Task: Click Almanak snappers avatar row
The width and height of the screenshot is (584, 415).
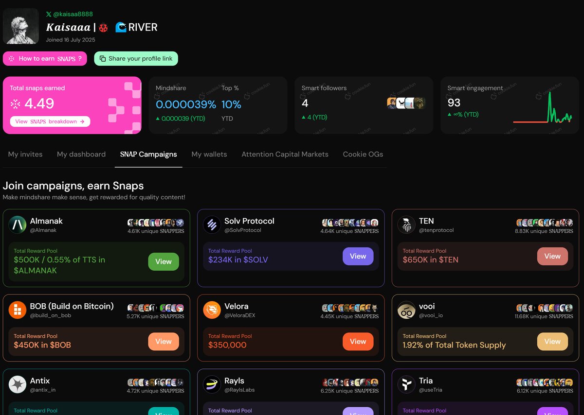Action: coord(156,223)
